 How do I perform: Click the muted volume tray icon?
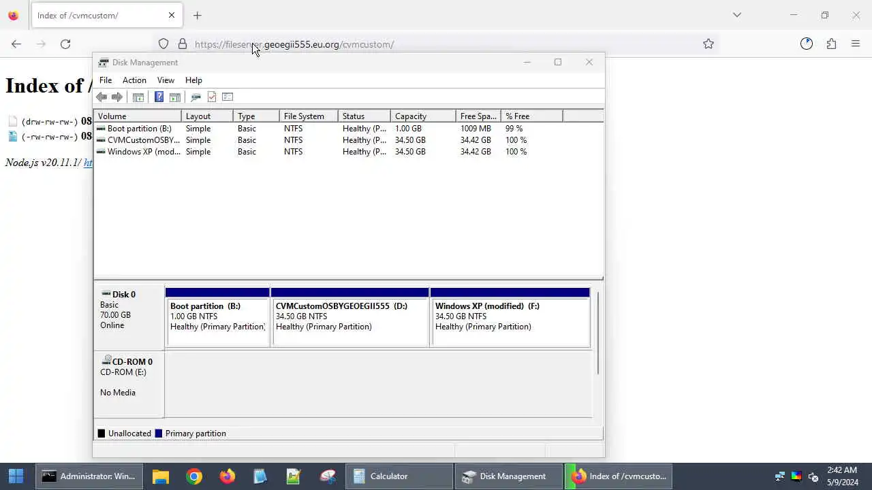(812, 476)
